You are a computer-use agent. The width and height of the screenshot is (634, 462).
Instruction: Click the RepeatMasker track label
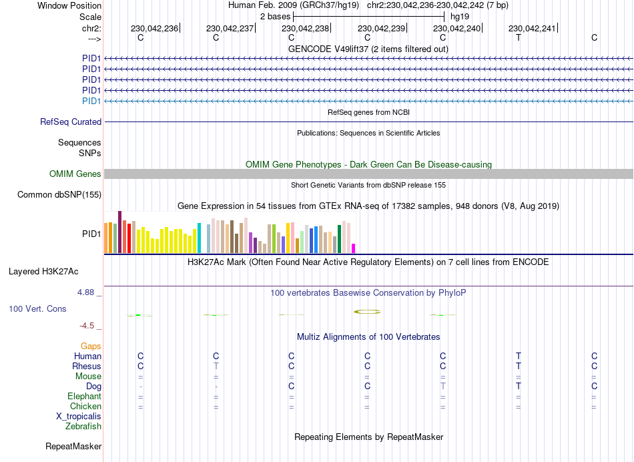coord(73,446)
